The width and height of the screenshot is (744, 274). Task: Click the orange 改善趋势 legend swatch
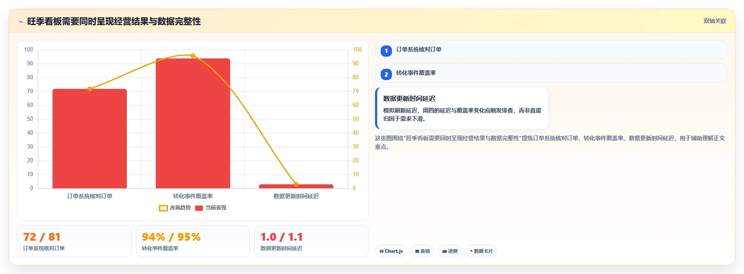pyautogui.click(x=163, y=208)
